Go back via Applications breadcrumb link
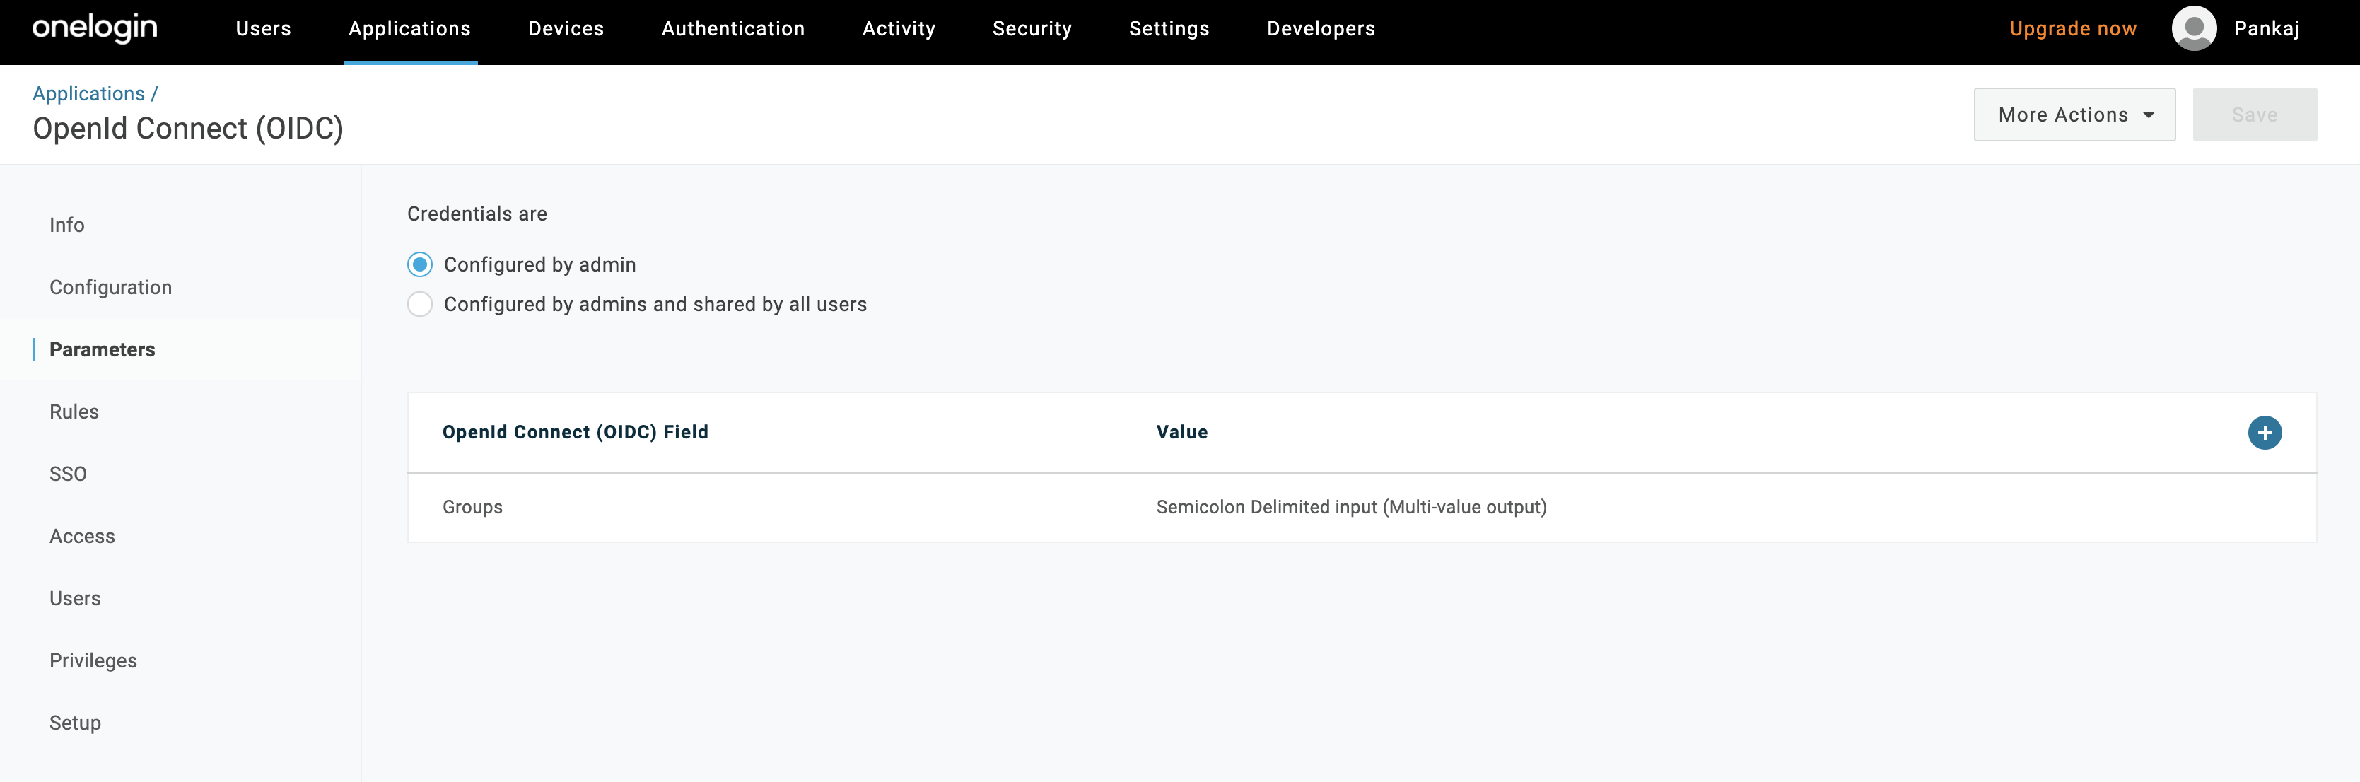The image size is (2360, 782). click(x=89, y=93)
